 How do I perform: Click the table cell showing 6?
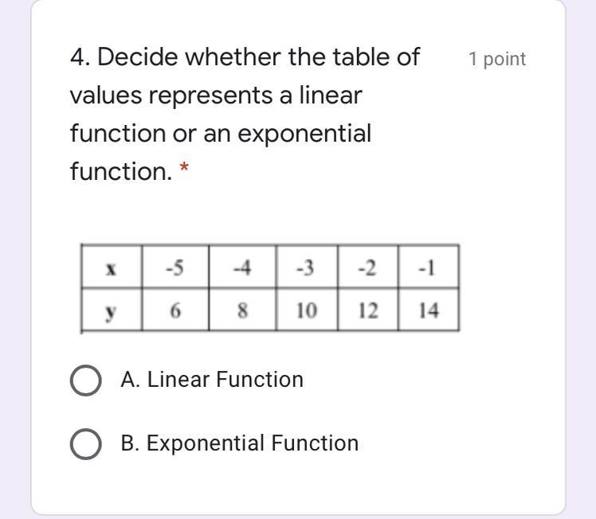click(174, 310)
